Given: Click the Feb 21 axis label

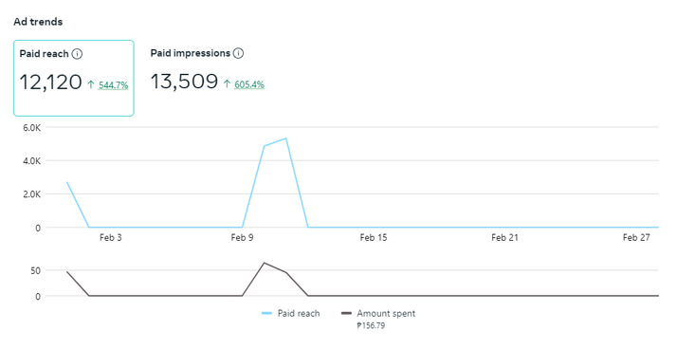Looking at the screenshot, I should click(x=504, y=237).
